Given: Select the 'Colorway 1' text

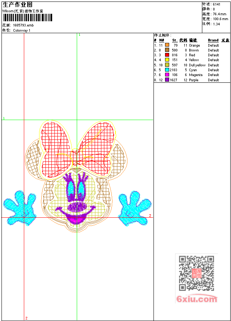Looking at the screenshot, I should [x=22, y=31].
